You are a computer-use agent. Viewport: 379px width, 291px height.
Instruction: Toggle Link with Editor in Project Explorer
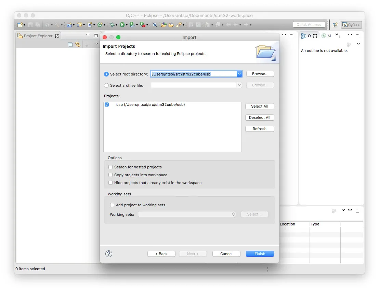78,45
